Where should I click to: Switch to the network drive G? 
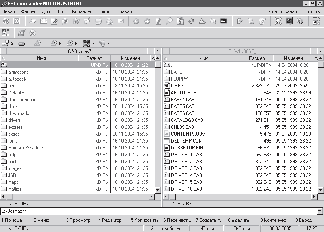[x=89, y=43]
